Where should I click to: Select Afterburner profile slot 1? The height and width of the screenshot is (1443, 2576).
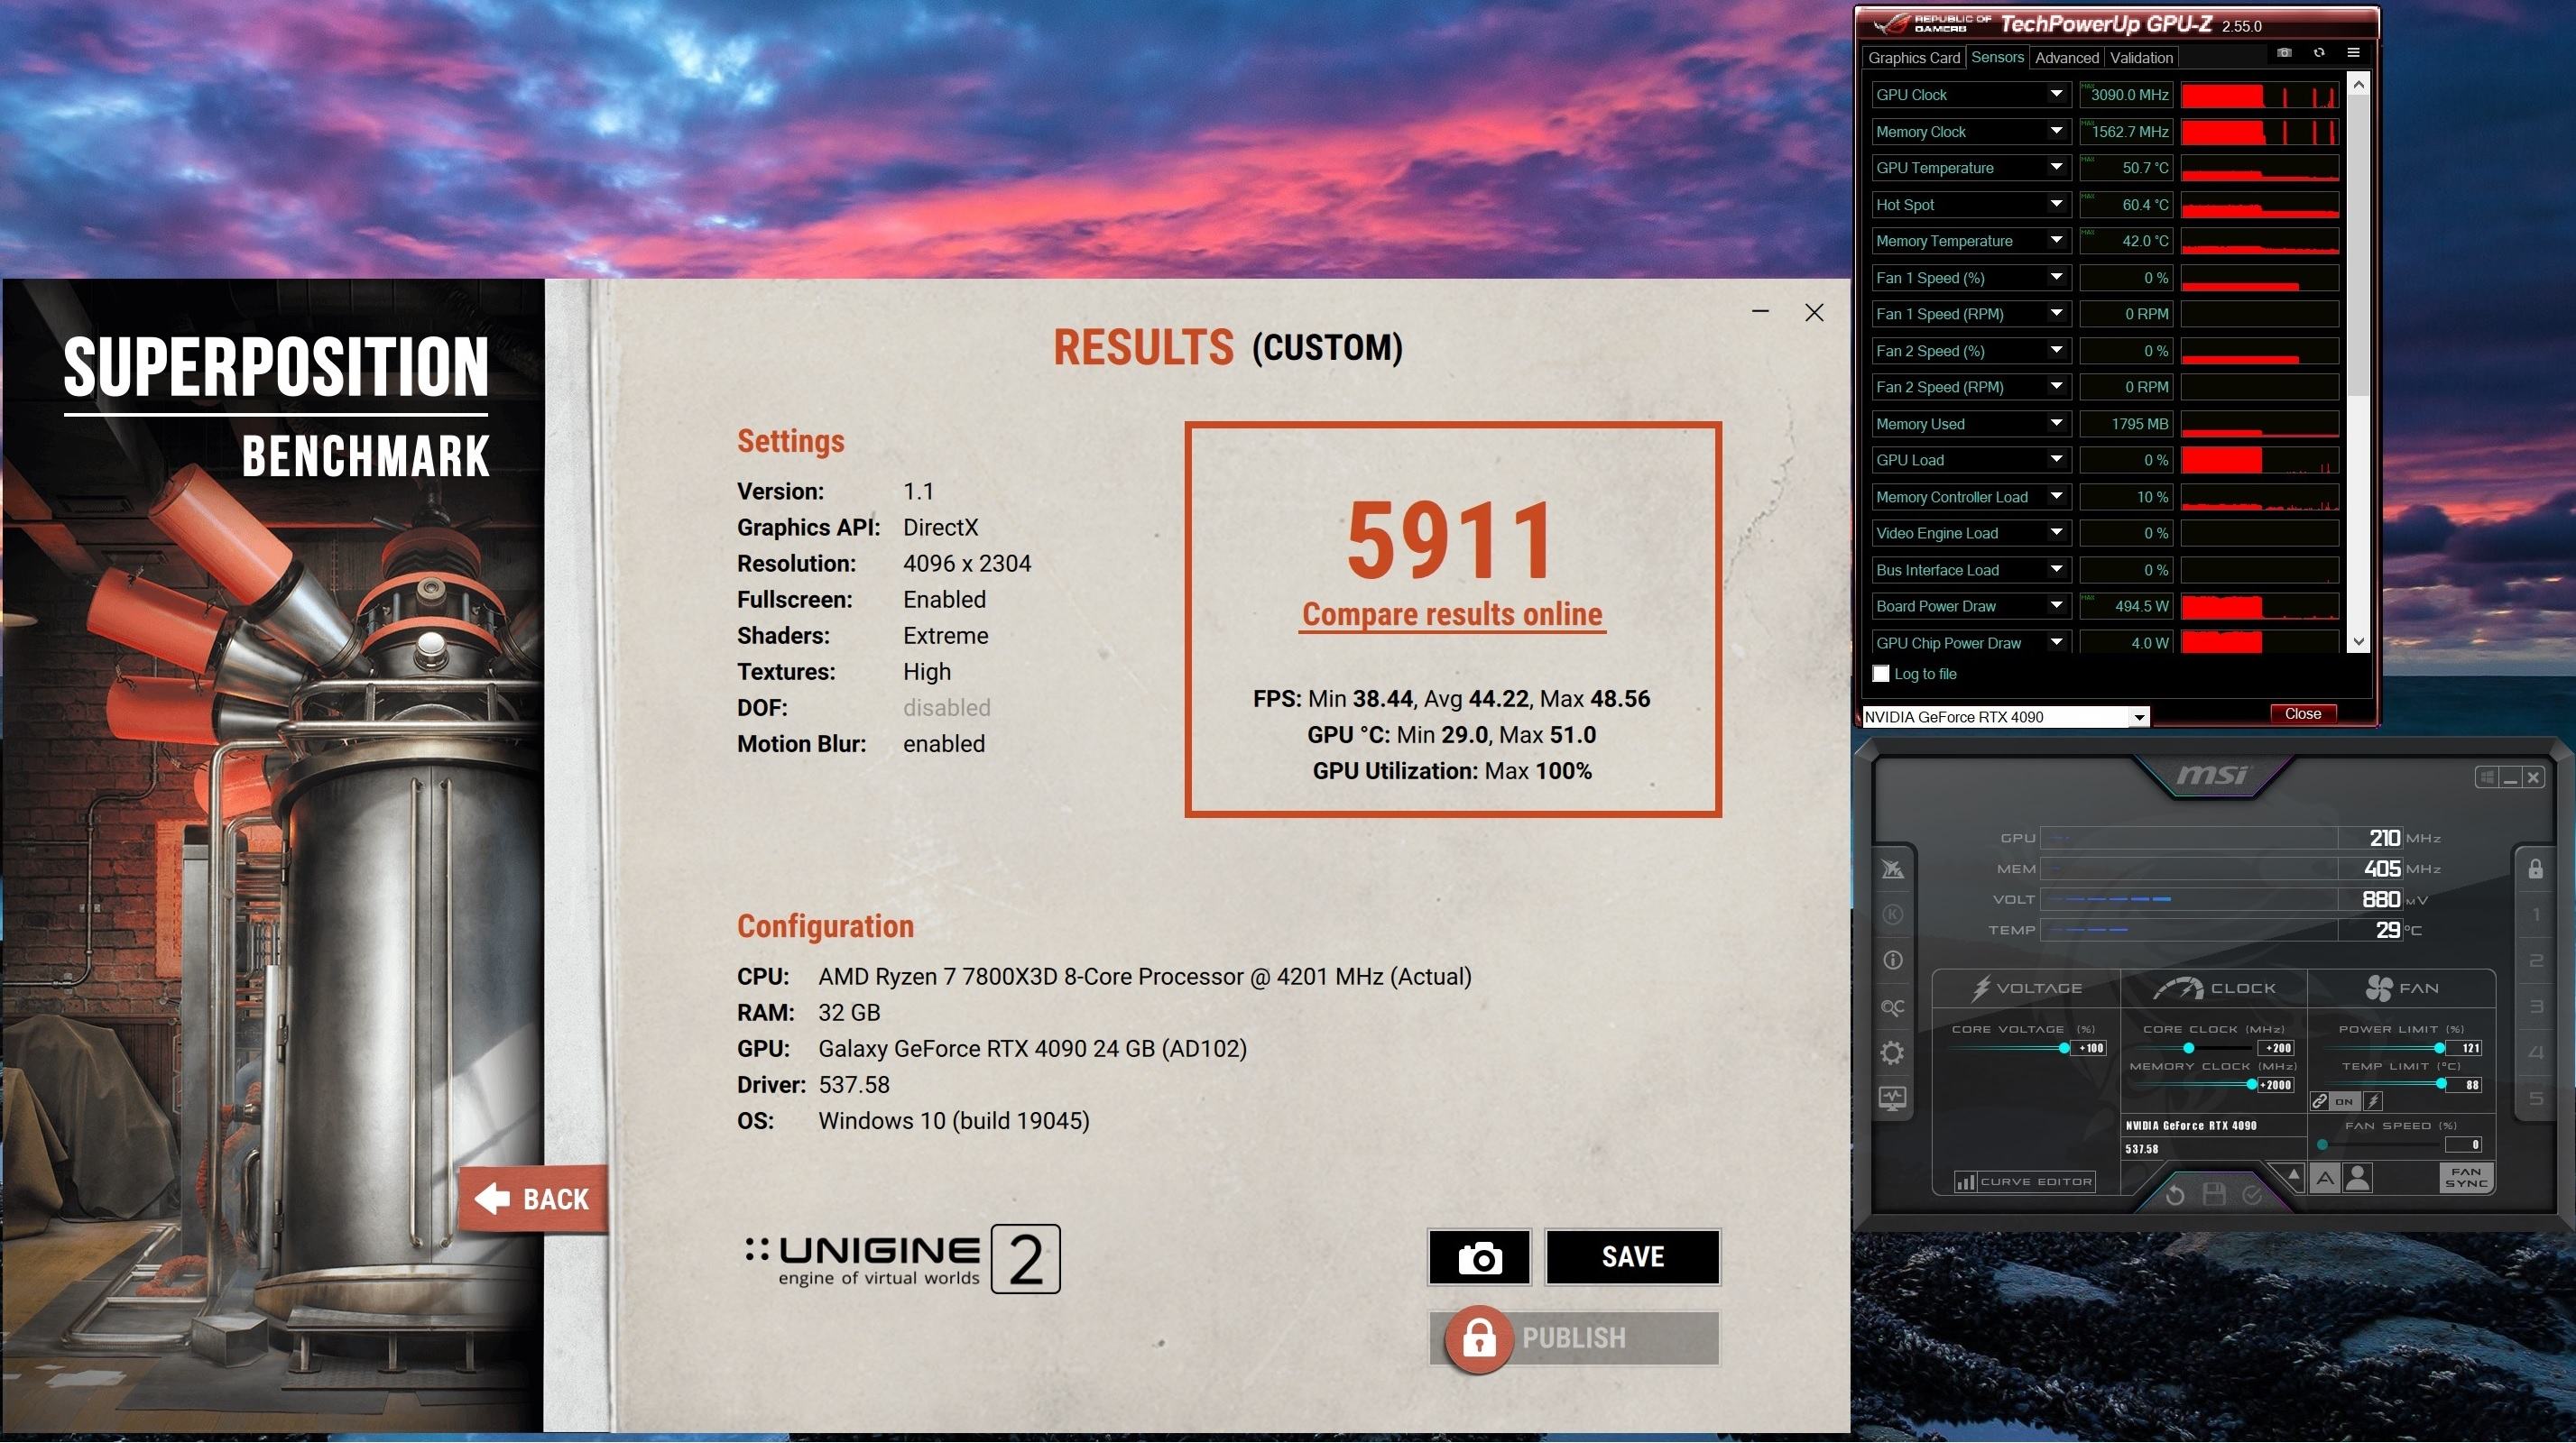(x=2535, y=915)
